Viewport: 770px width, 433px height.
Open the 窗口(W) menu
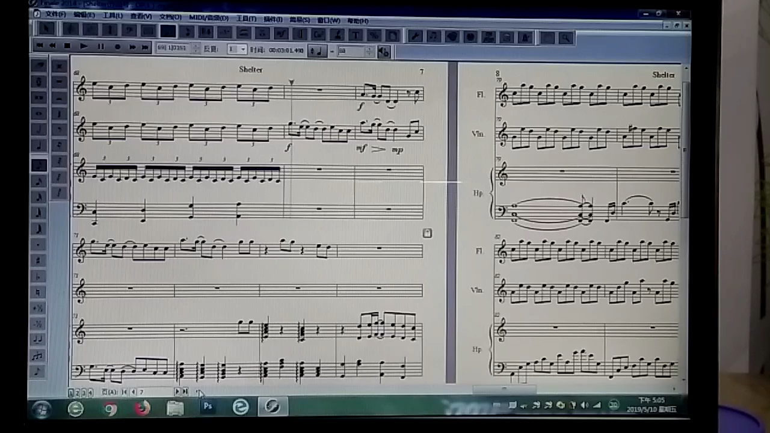click(x=328, y=20)
